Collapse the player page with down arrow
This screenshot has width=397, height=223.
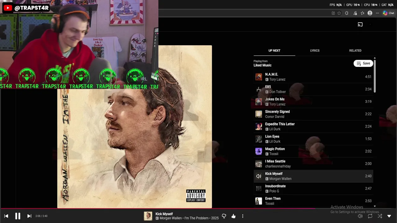[x=389, y=216]
